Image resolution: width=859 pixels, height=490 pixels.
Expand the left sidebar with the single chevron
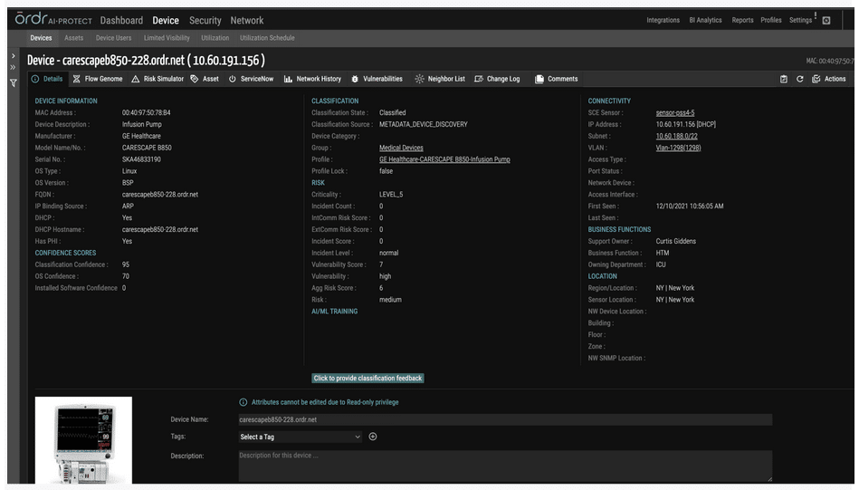[14, 56]
